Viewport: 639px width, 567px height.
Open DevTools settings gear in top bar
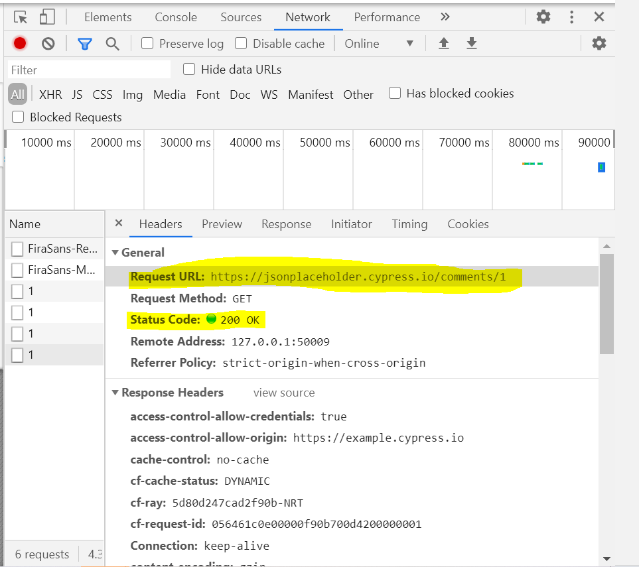coord(543,17)
